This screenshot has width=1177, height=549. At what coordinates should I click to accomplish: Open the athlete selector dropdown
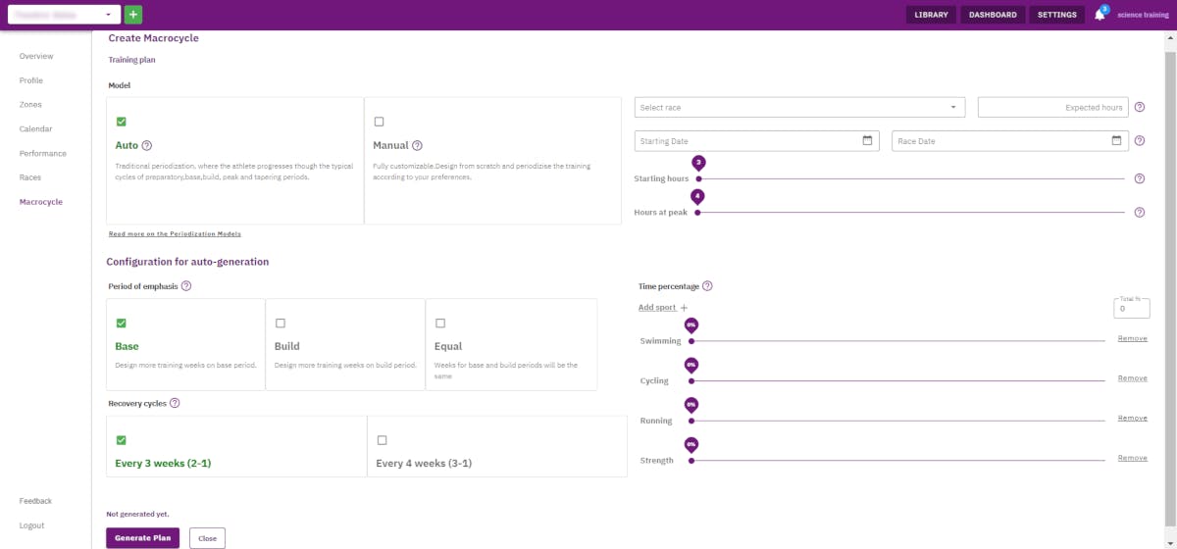(62, 15)
